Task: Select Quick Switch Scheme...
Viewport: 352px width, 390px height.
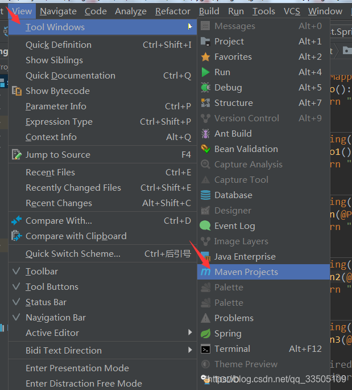Action: 102,254
